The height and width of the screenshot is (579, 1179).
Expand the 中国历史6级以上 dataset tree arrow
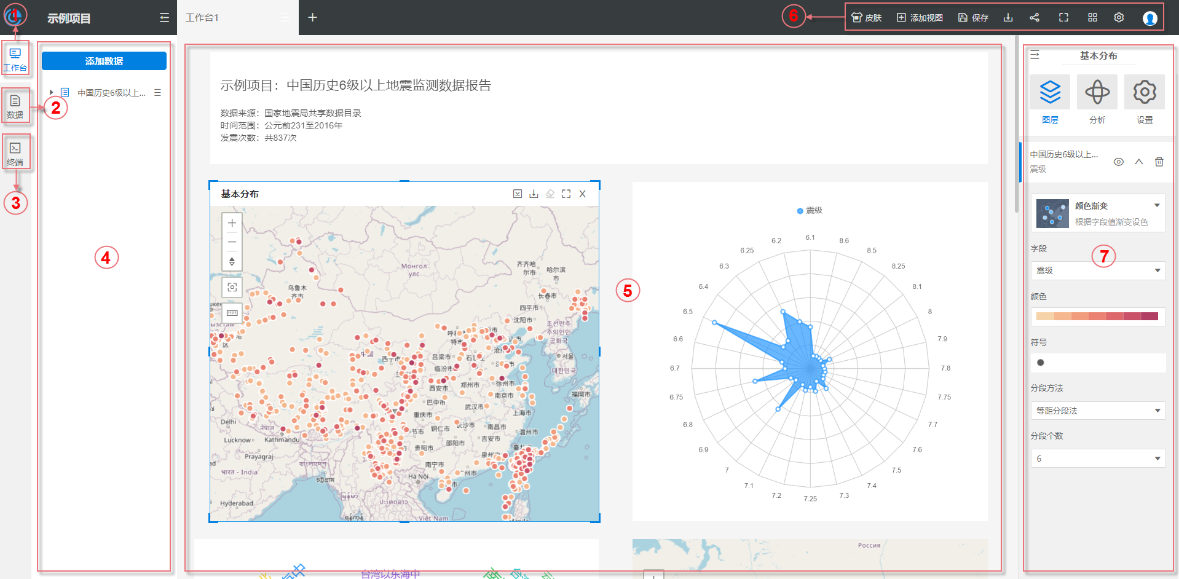[x=52, y=93]
